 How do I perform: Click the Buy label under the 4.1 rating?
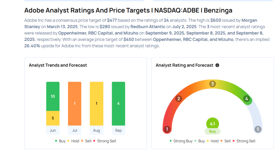click(x=212, y=131)
